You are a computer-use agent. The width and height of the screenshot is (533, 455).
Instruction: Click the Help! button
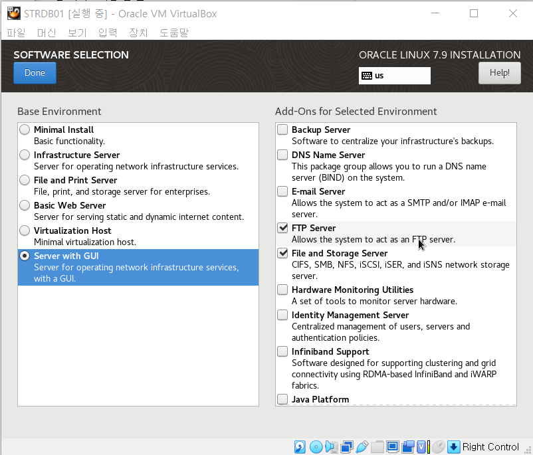coord(499,72)
